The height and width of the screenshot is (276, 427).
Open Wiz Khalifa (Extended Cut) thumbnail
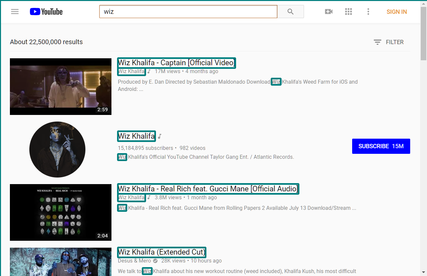point(61,262)
